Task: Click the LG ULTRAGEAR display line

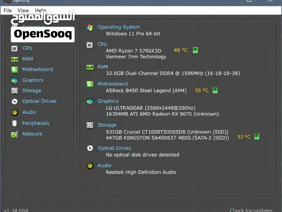Action: [x=151, y=108]
